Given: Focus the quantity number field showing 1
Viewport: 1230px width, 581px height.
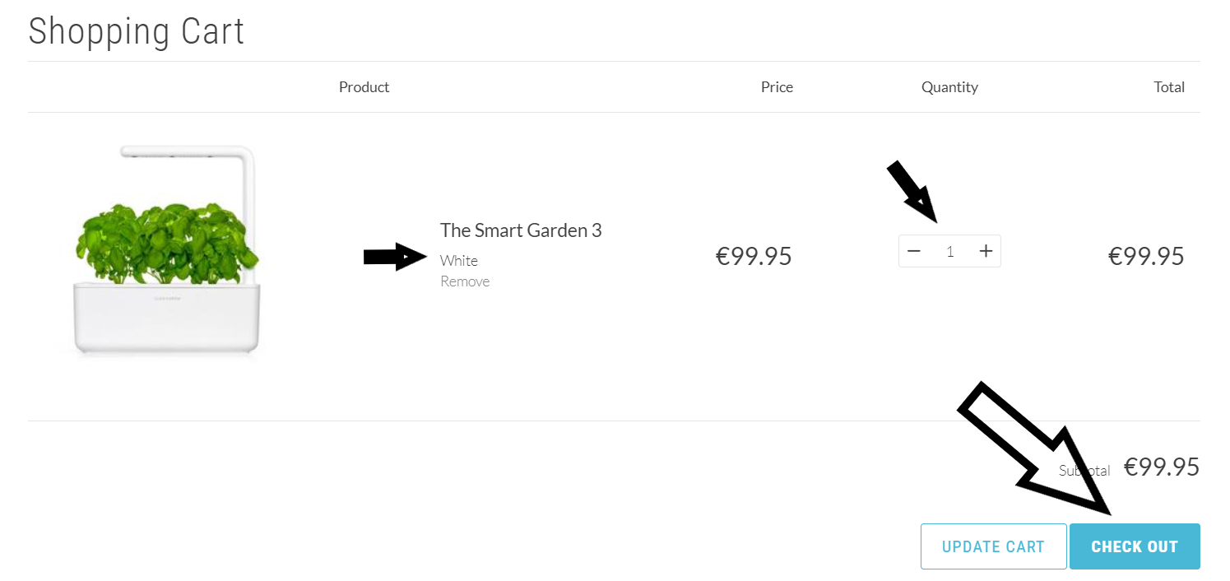Looking at the screenshot, I should coord(949,252).
